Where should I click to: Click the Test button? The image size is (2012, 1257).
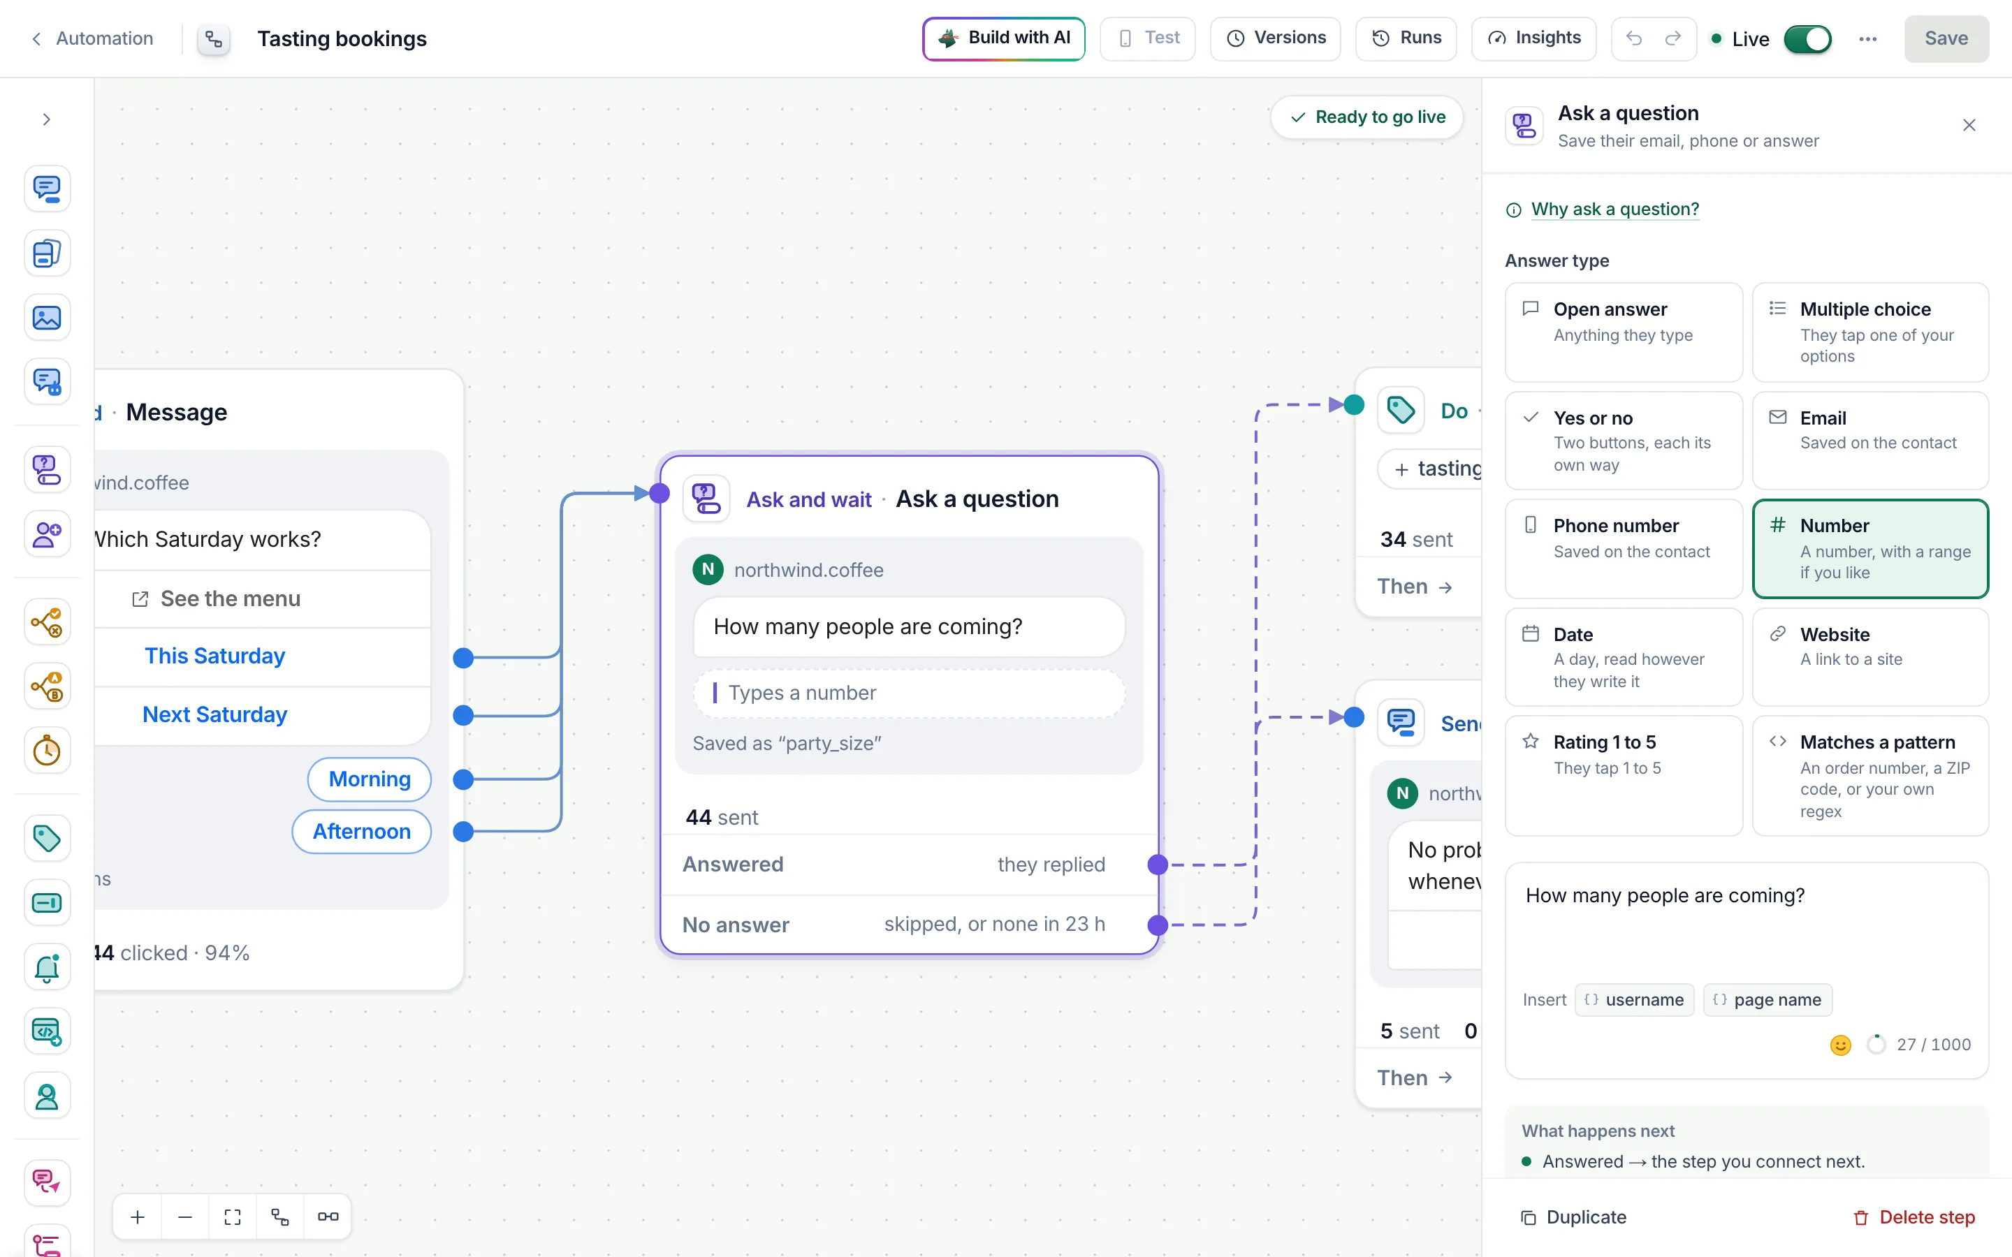1147,38
